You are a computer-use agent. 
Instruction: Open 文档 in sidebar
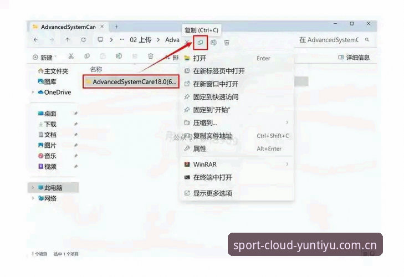tap(47, 135)
